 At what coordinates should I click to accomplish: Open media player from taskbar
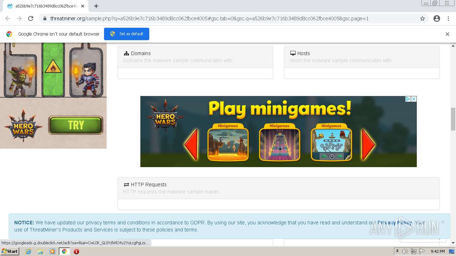coord(52,251)
